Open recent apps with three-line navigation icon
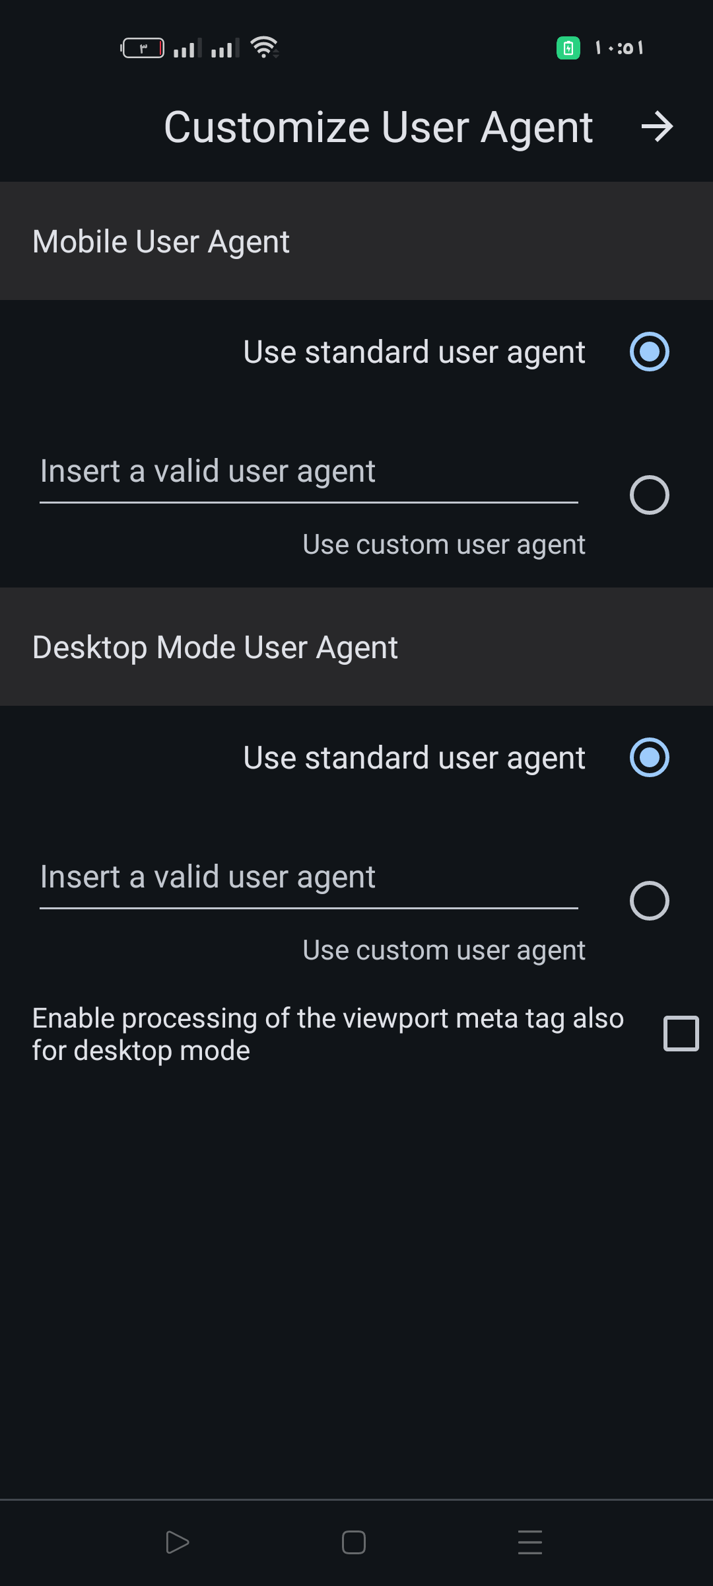713x1586 pixels. (530, 1542)
